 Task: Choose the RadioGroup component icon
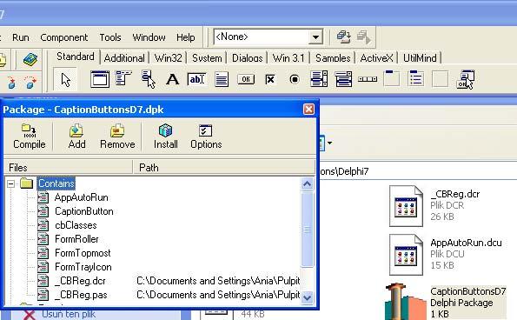[416, 78]
